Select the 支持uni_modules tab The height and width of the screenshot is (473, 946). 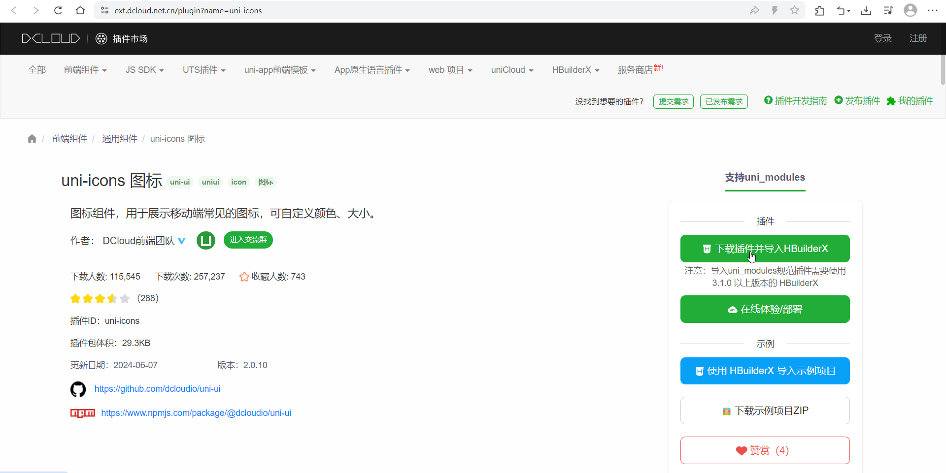765,178
